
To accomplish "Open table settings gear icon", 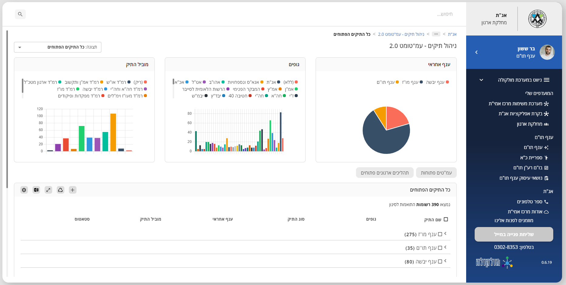I will click(x=24, y=190).
